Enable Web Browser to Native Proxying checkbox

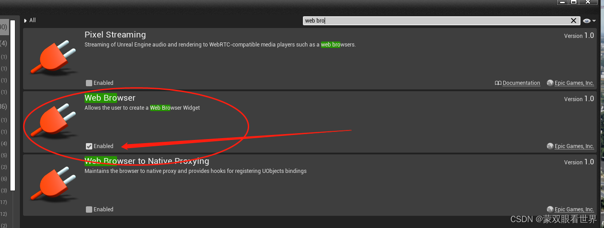pyautogui.click(x=89, y=209)
